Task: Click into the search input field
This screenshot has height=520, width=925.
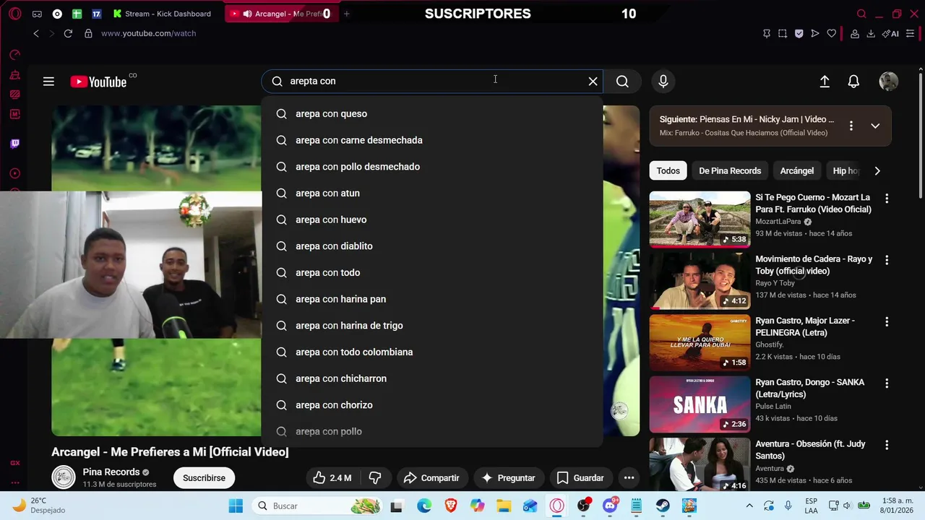Action: (x=432, y=81)
